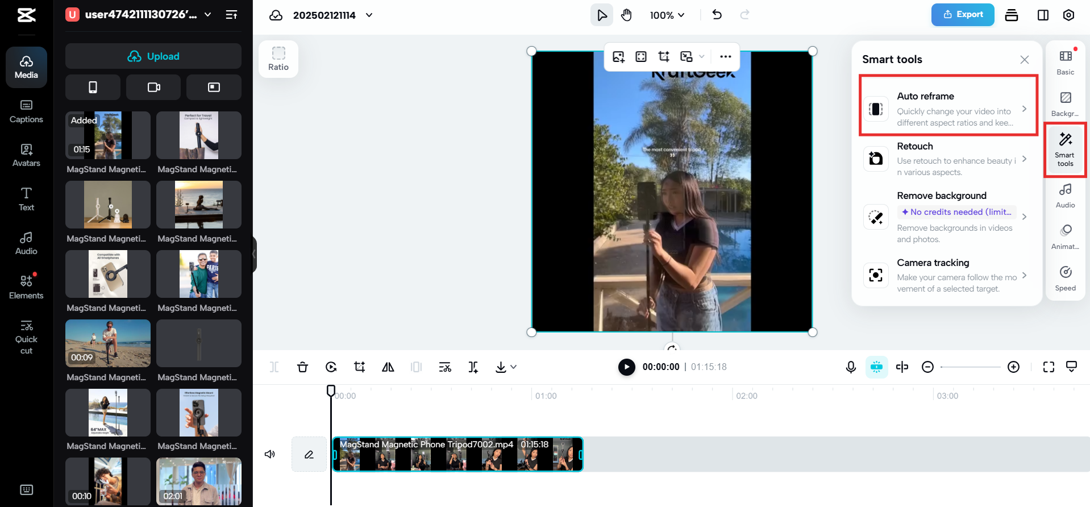Select the pointer selection tool
This screenshot has height=507, width=1090.
point(602,15)
